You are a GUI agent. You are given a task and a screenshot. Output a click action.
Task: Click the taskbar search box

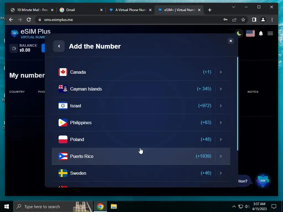pos(53,206)
